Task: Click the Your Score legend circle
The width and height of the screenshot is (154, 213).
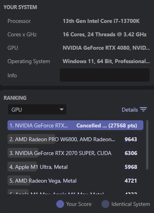Action: 60,204
